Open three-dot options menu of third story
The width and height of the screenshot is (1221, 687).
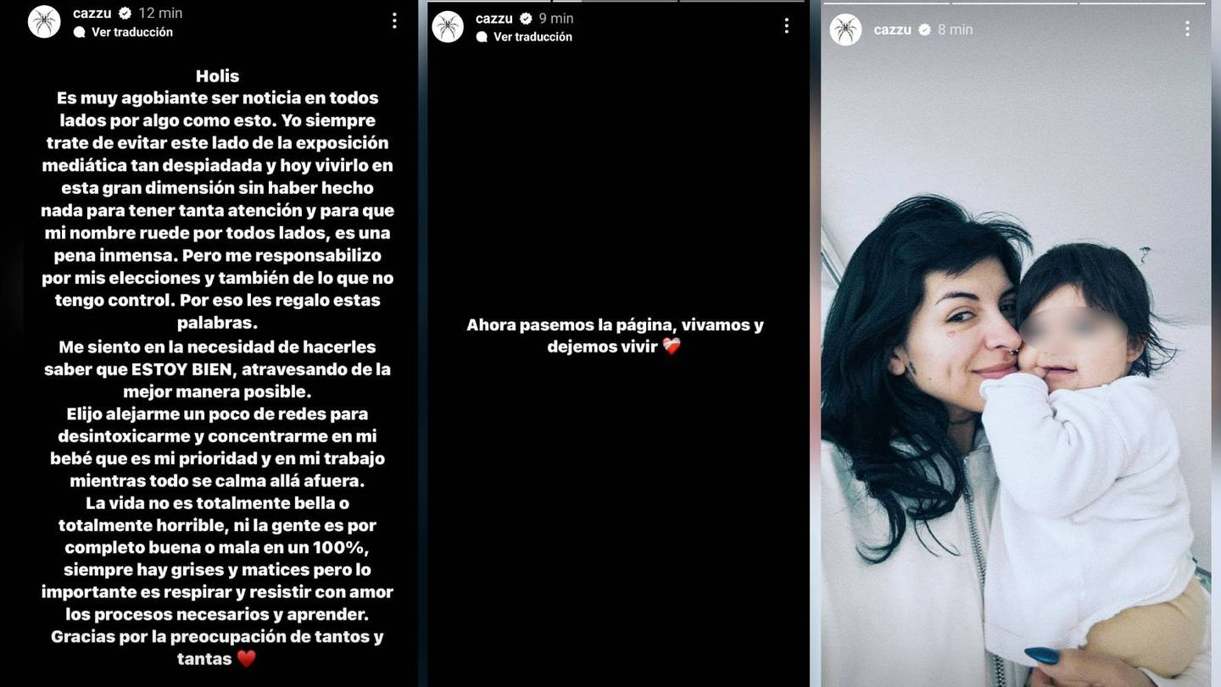click(x=1188, y=29)
